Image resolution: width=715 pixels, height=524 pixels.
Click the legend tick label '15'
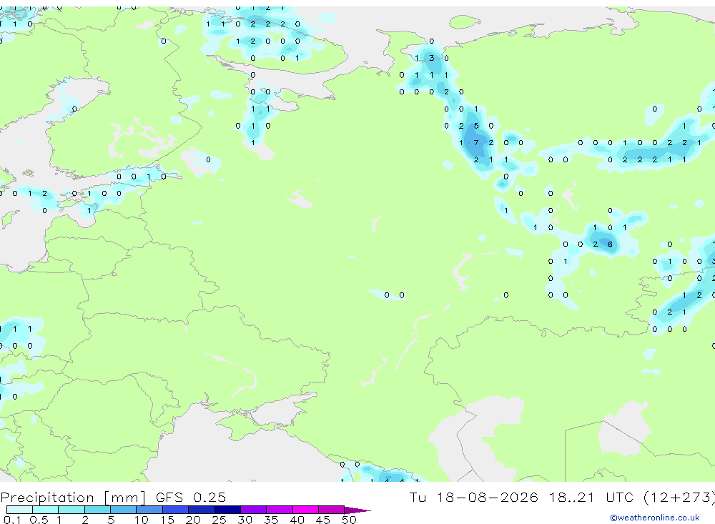click(x=167, y=520)
